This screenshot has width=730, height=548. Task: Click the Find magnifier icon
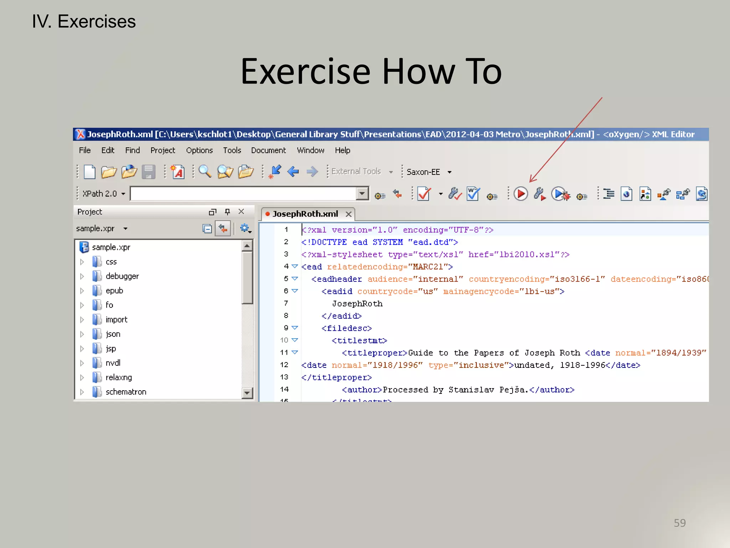(x=205, y=172)
